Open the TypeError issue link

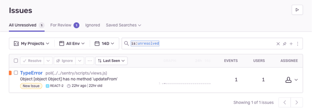(x=31, y=73)
